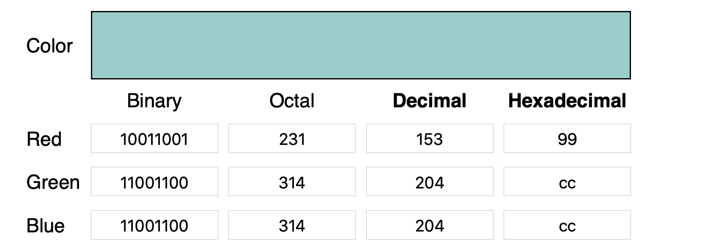The width and height of the screenshot is (713, 248).
Task: Click the Octal column header
Action: click(292, 101)
